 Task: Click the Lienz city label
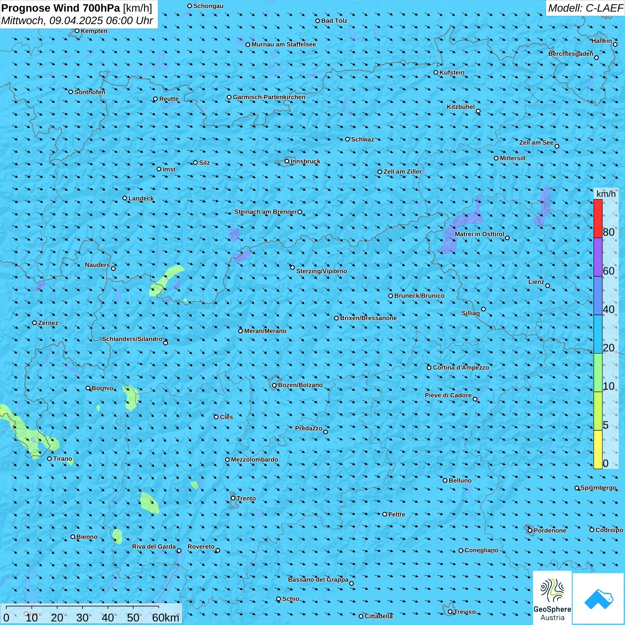click(x=536, y=282)
